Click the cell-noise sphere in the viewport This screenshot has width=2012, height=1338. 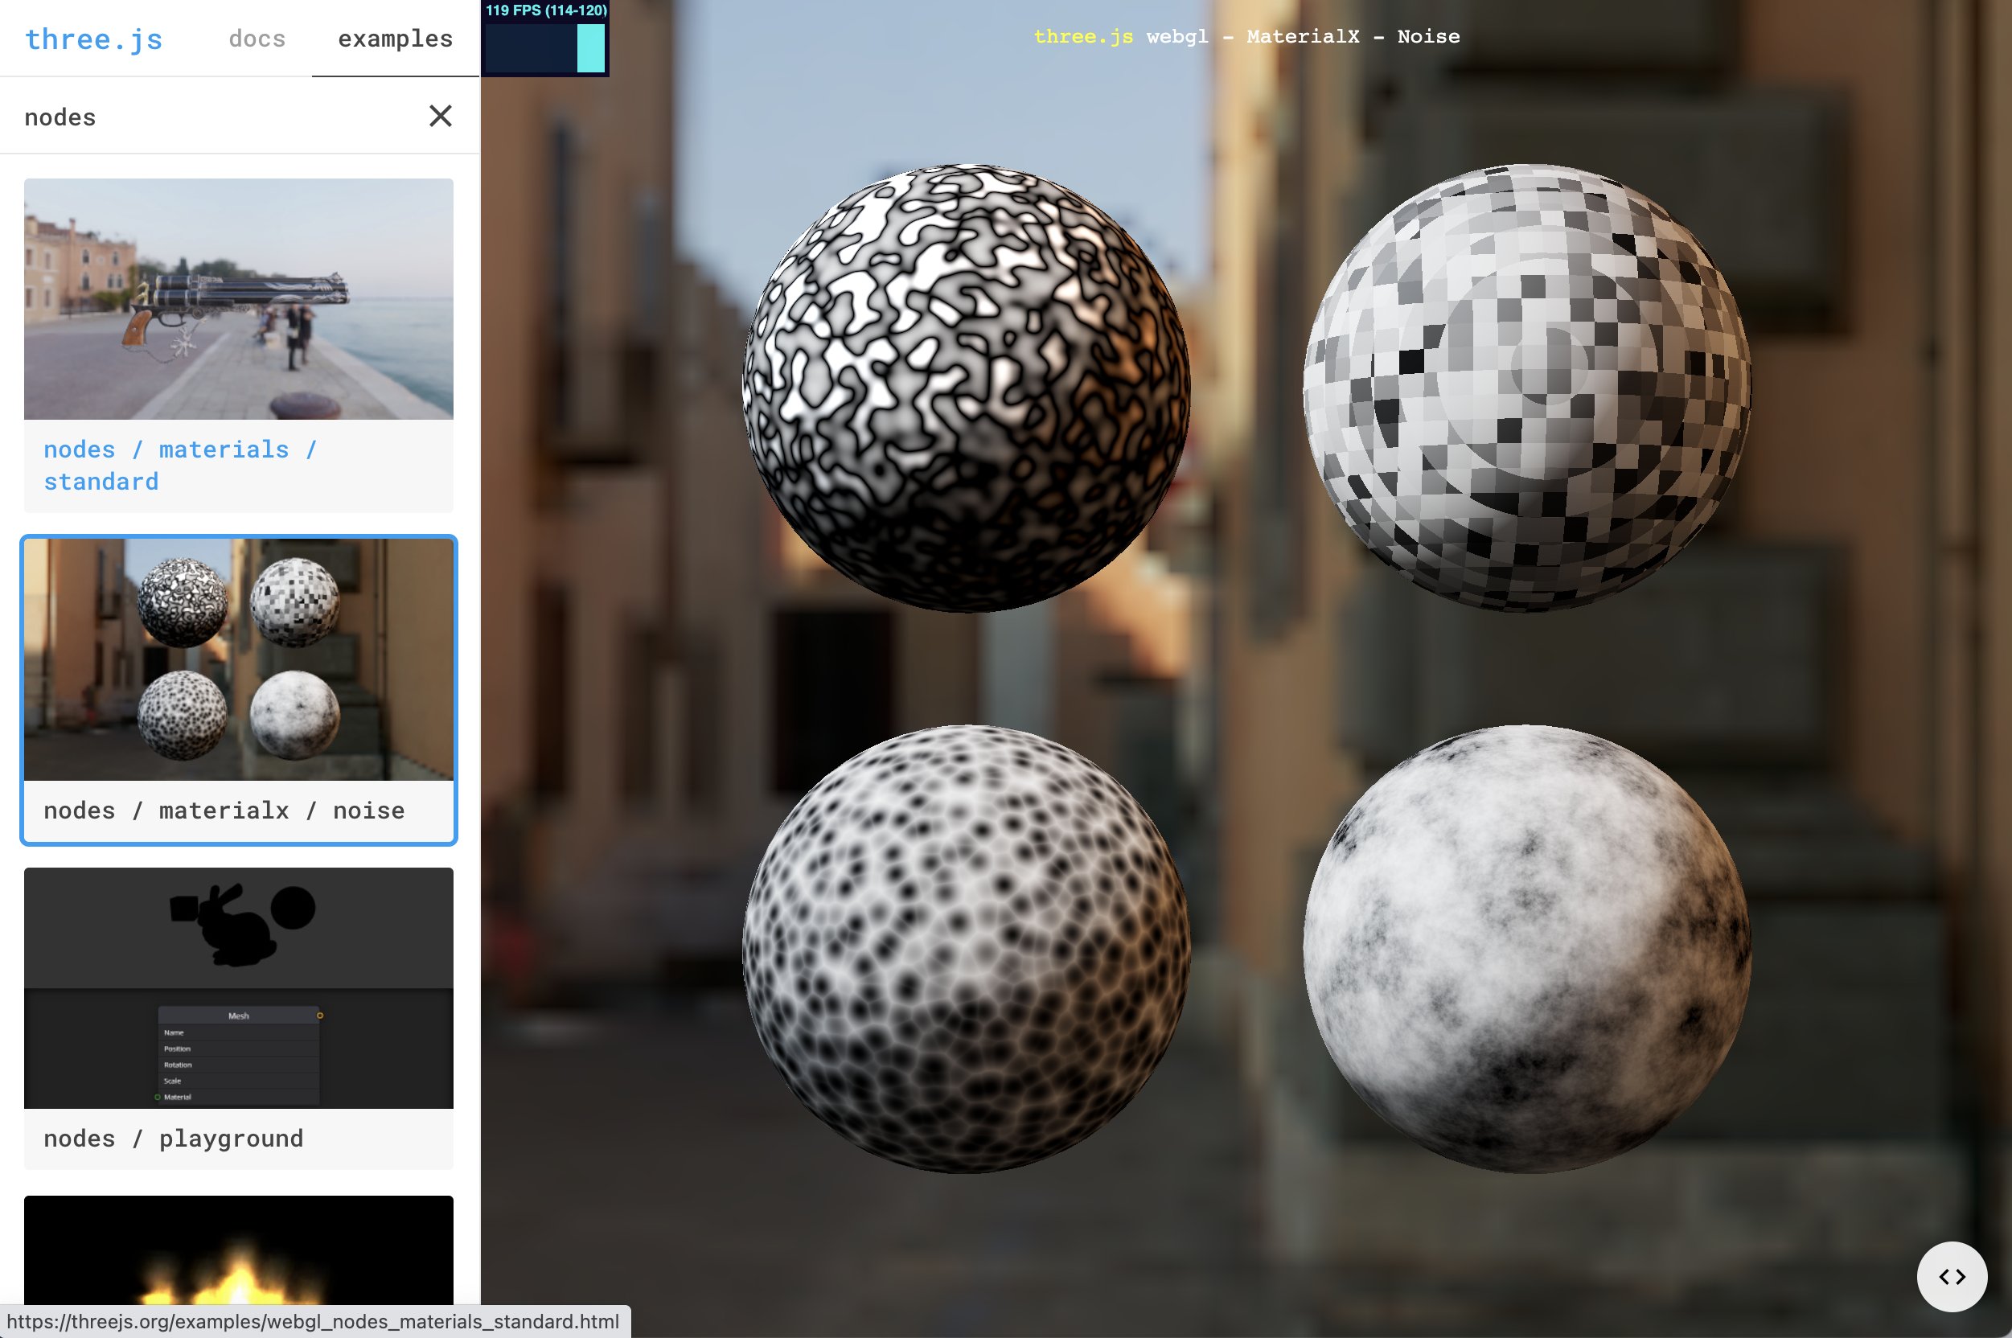point(964,964)
